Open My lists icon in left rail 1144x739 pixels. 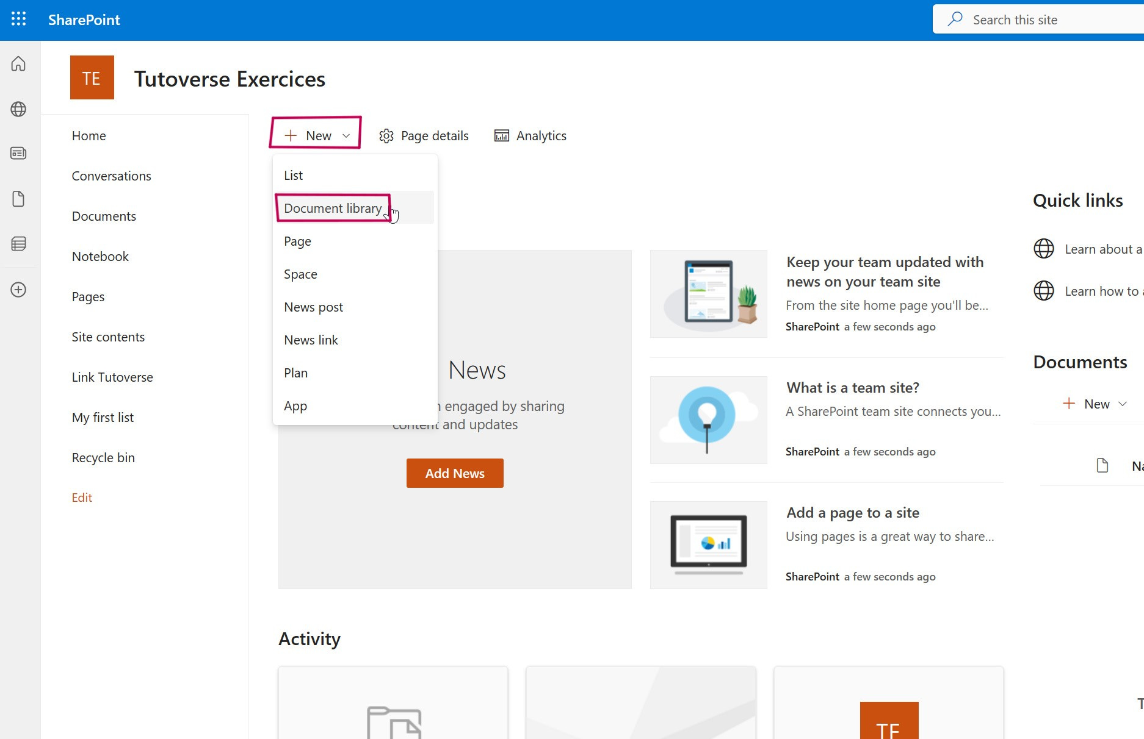[18, 244]
